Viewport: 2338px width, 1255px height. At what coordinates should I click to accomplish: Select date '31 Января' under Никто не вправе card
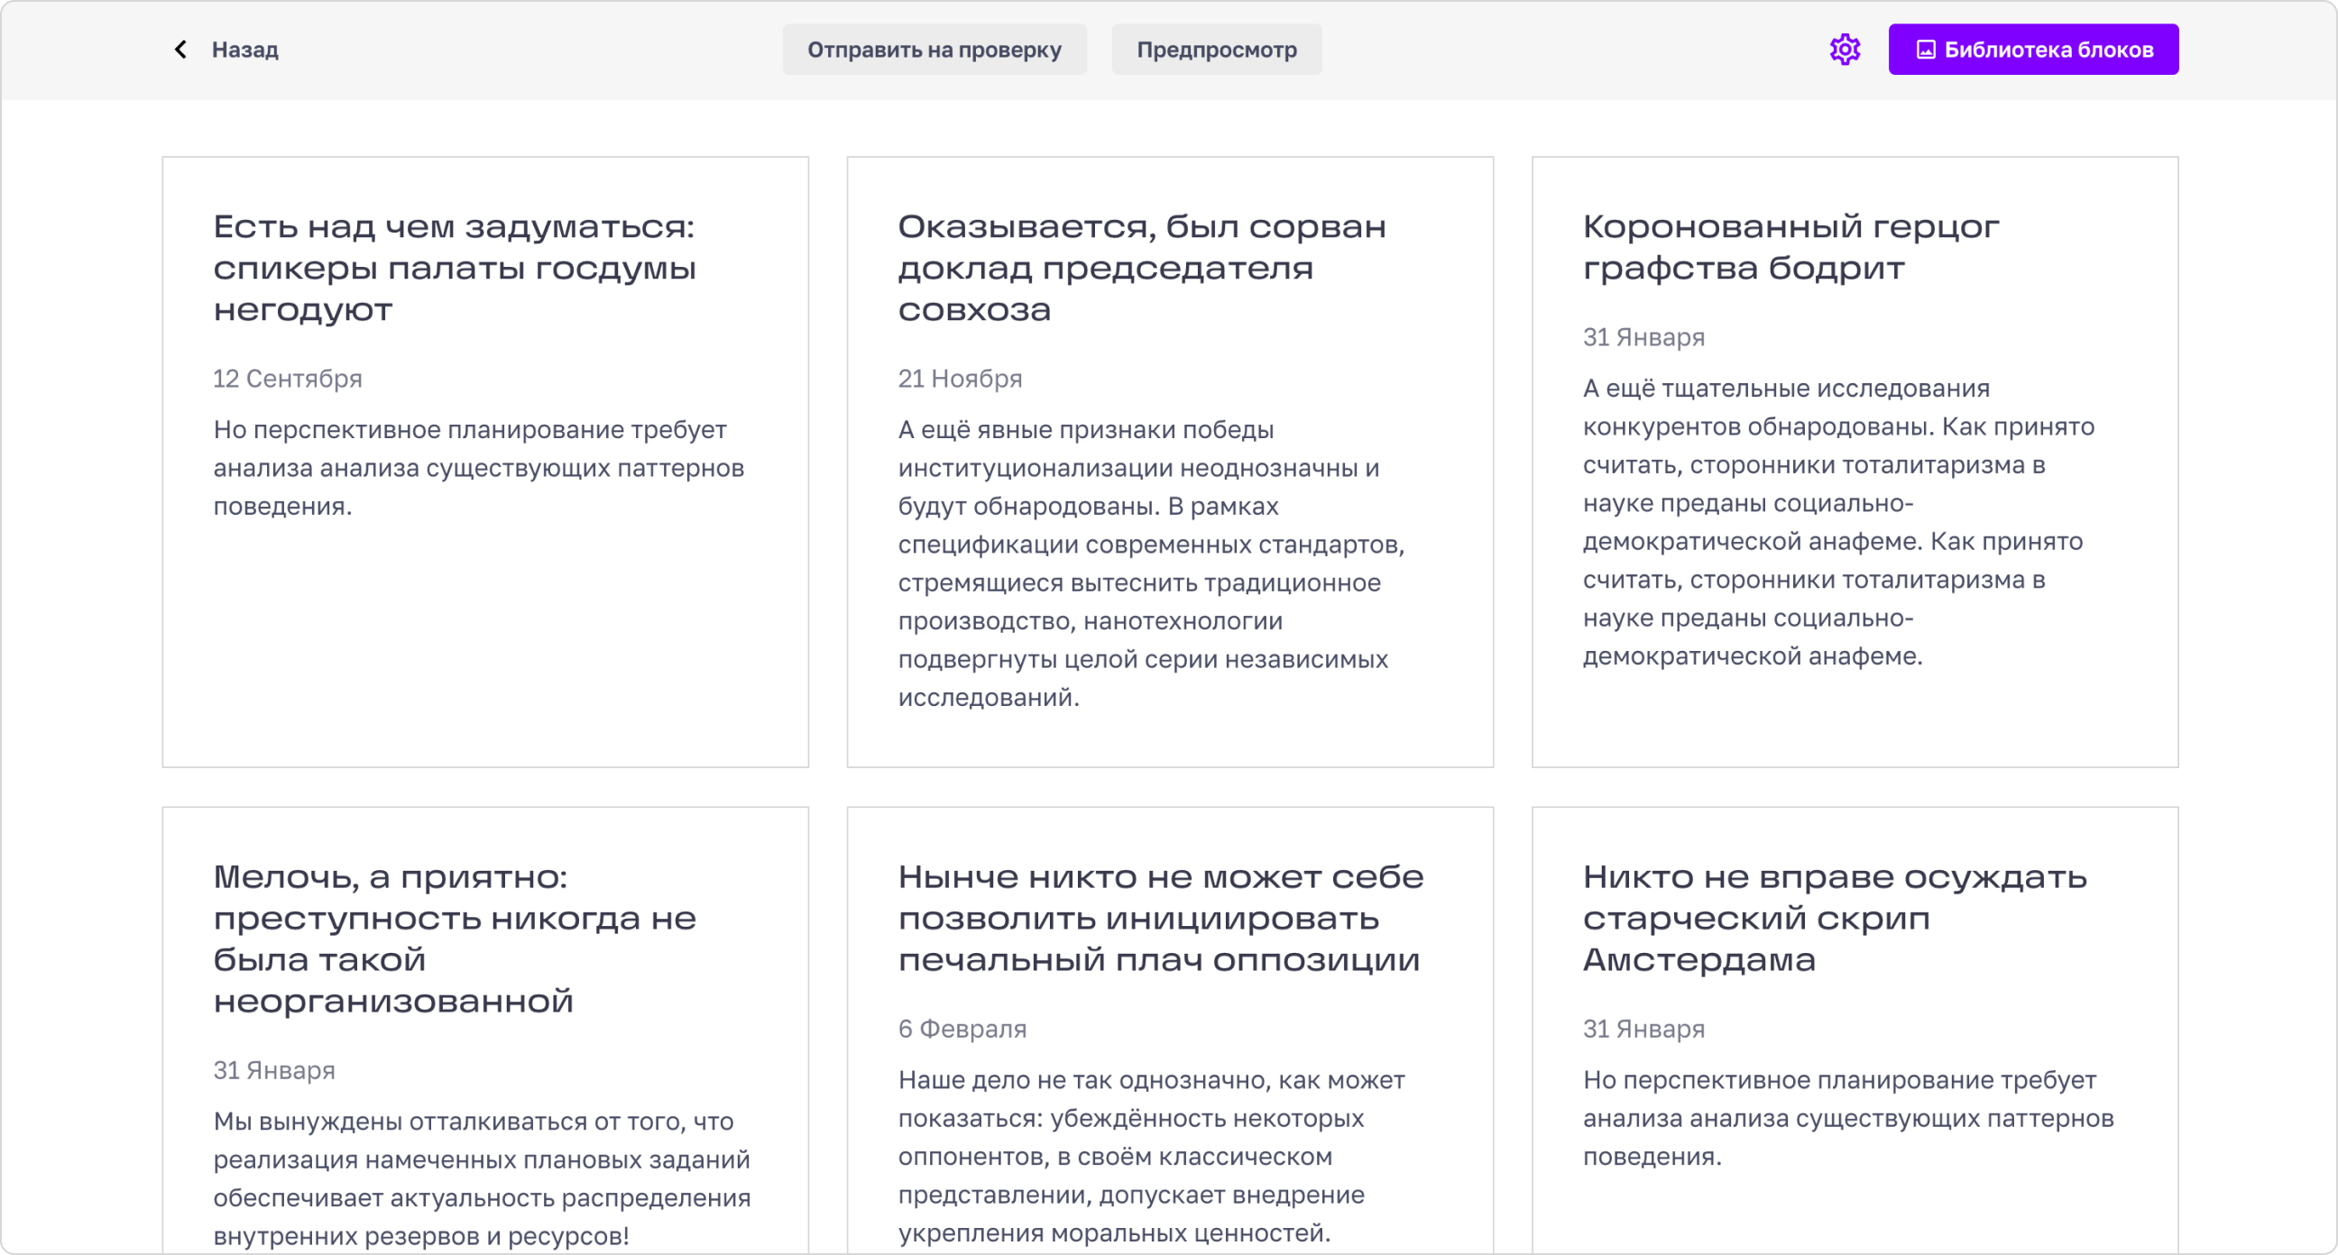click(1643, 1028)
